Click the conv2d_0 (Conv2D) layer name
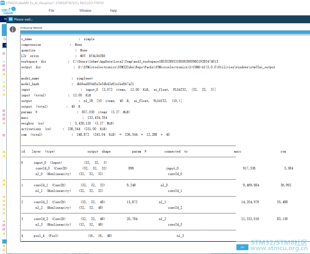Image resolution: width=310 pixels, height=254 pixels. pos(51,168)
